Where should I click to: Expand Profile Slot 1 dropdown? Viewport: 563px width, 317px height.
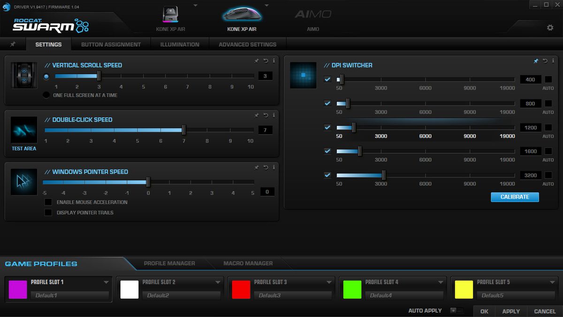click(106, 282)
